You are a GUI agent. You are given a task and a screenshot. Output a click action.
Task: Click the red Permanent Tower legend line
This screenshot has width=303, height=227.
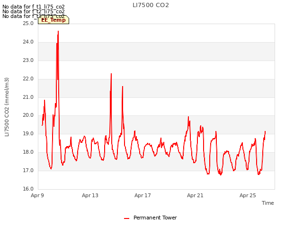pyautogui.click(x=126, y=218)
